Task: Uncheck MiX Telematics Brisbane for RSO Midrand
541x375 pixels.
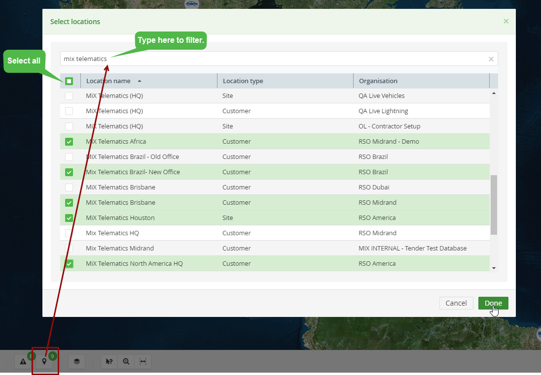Action: click(x=69, y=202)
